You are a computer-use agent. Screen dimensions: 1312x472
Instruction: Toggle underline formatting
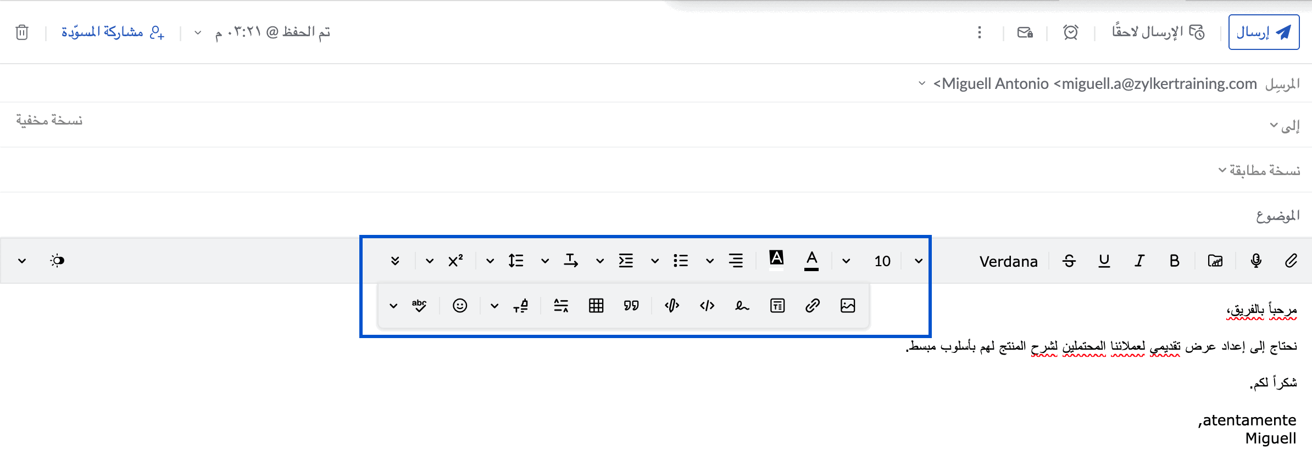pyautogui.click(x=1104, y=261)
